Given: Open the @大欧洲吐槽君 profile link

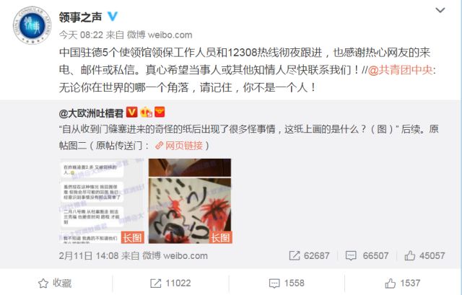Looking at the screenshot, I should [91, 113].
